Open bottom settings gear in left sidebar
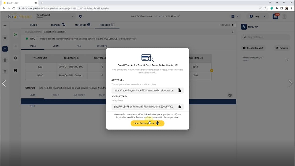295x166 pixels. [x=5, y=71]
